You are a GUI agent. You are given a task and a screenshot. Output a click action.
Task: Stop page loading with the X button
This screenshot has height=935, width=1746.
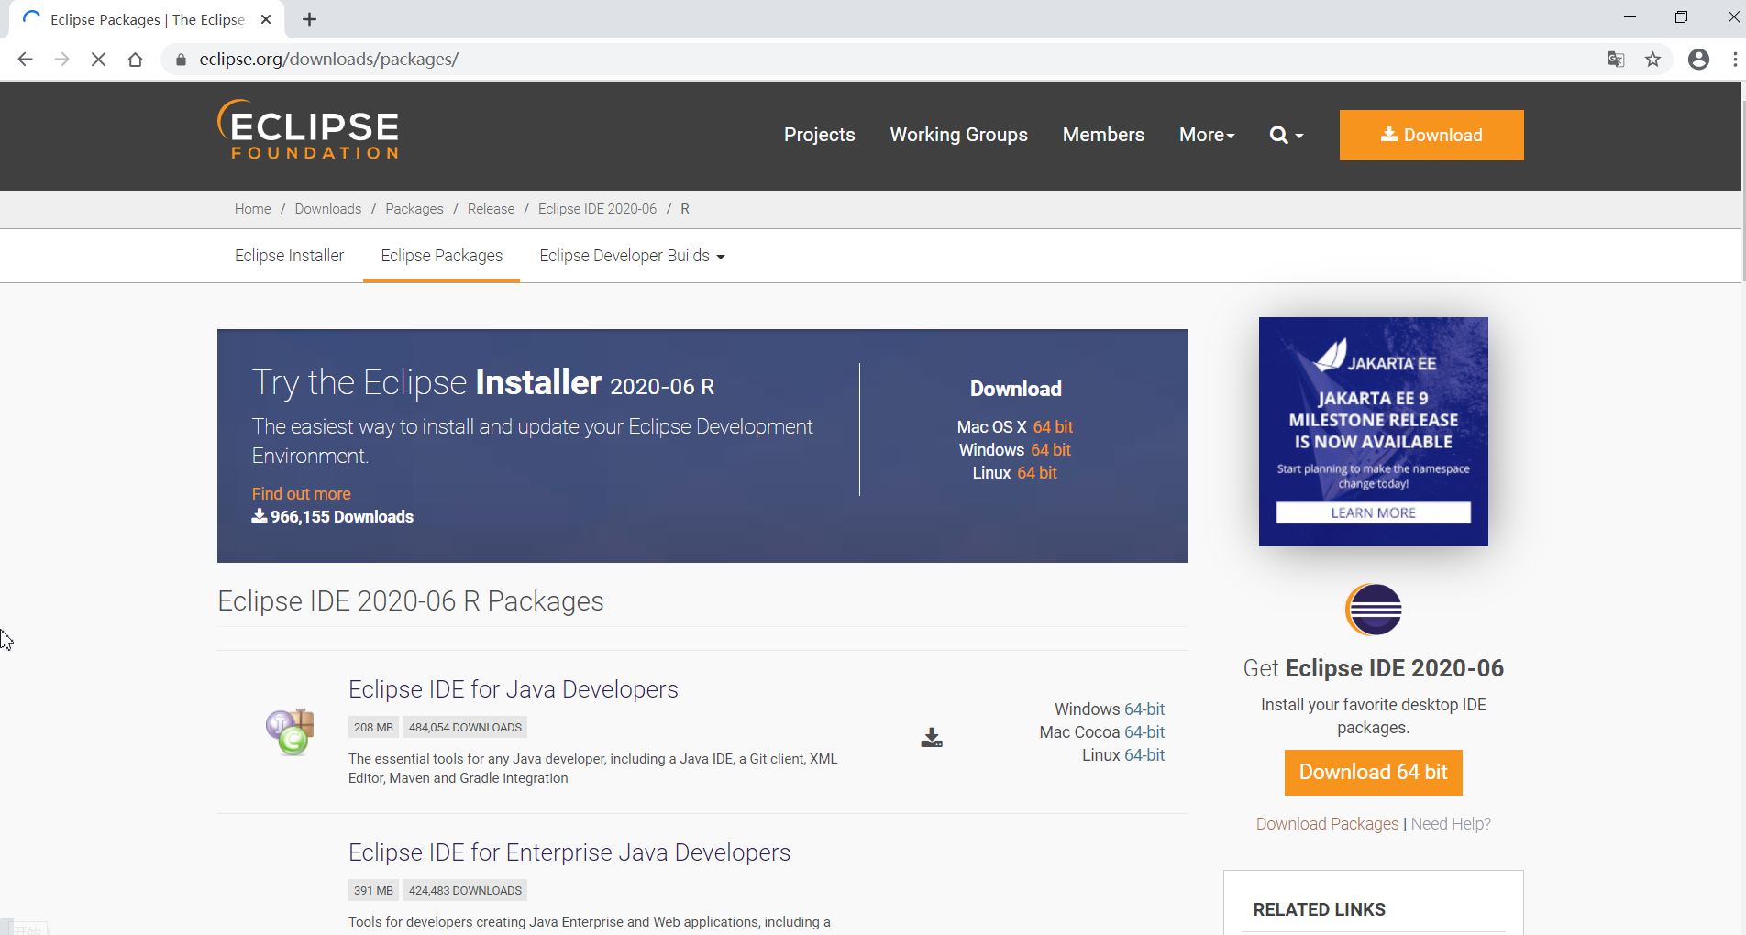[98, 60]
